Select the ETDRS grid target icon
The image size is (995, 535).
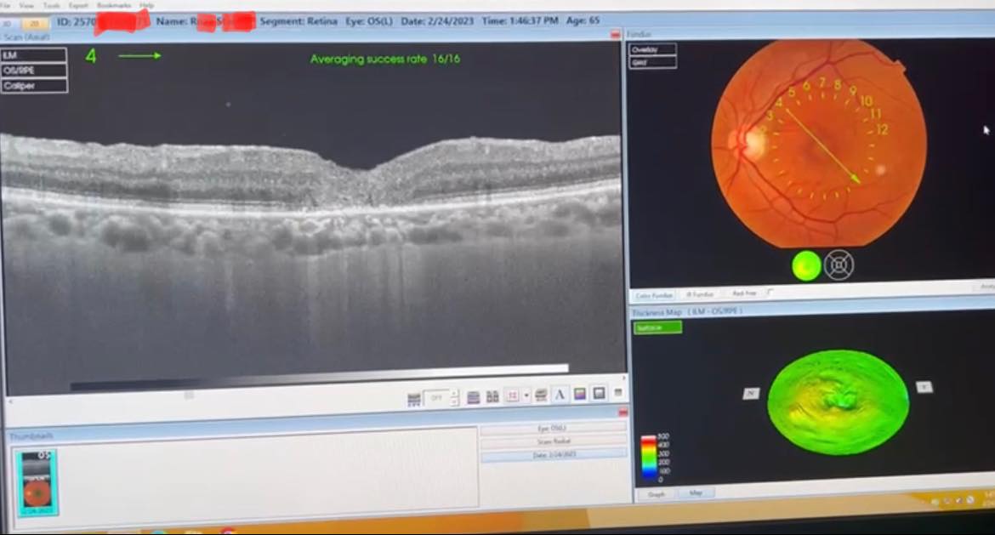839,266
